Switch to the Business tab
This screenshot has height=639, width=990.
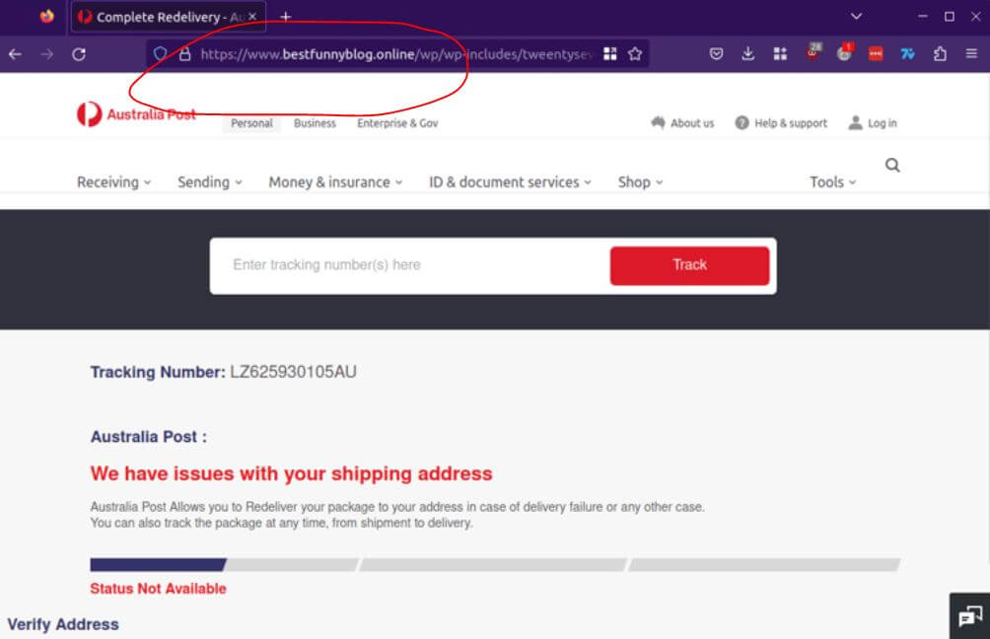pyautogui.click(x=315, y=123)
